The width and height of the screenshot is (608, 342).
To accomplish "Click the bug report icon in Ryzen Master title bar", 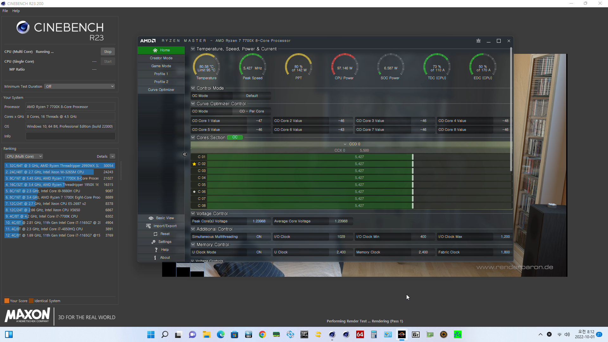I will [x=478, y=41].
